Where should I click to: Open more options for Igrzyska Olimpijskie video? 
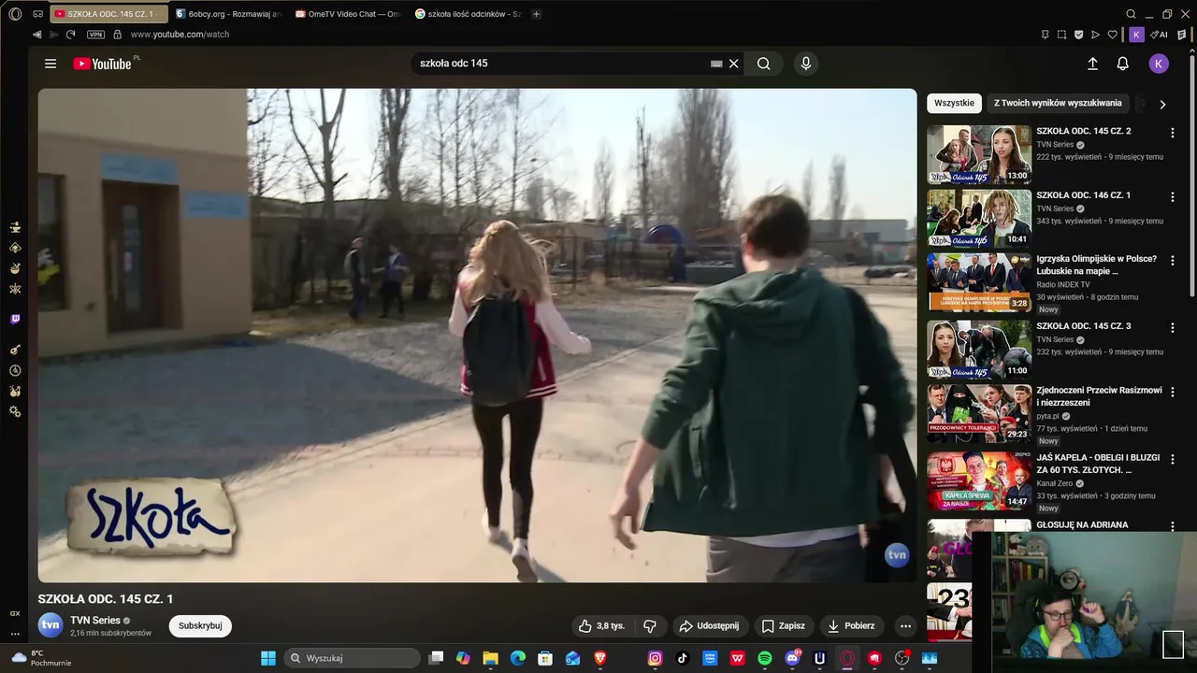coord(1172,261)
